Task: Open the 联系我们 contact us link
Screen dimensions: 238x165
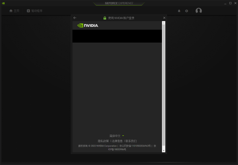Action: coord(131,141)
